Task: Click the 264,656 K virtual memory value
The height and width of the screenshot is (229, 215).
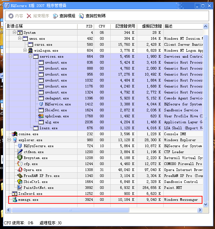Action: tap(151, 188)
